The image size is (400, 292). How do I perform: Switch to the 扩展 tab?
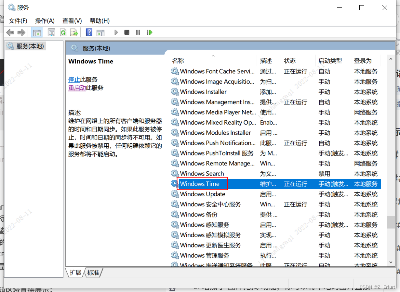tap(75, 273)
